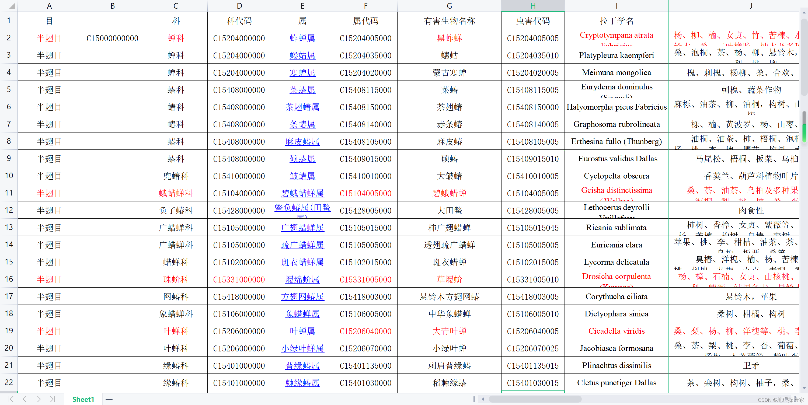Select column D header
The width and height of the screenshot is (808, 405).
239,6
